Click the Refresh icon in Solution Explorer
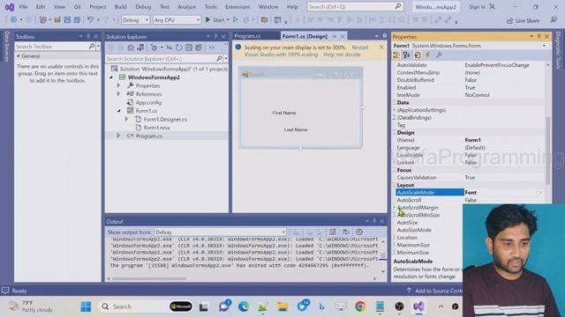 [x=178, y=48]
